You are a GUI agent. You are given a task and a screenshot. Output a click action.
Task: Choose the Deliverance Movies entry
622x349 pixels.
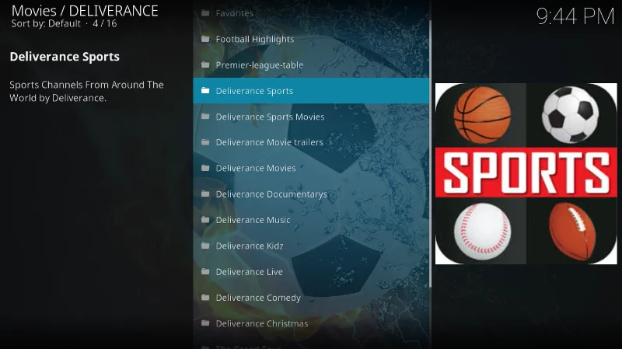[311, 168]
